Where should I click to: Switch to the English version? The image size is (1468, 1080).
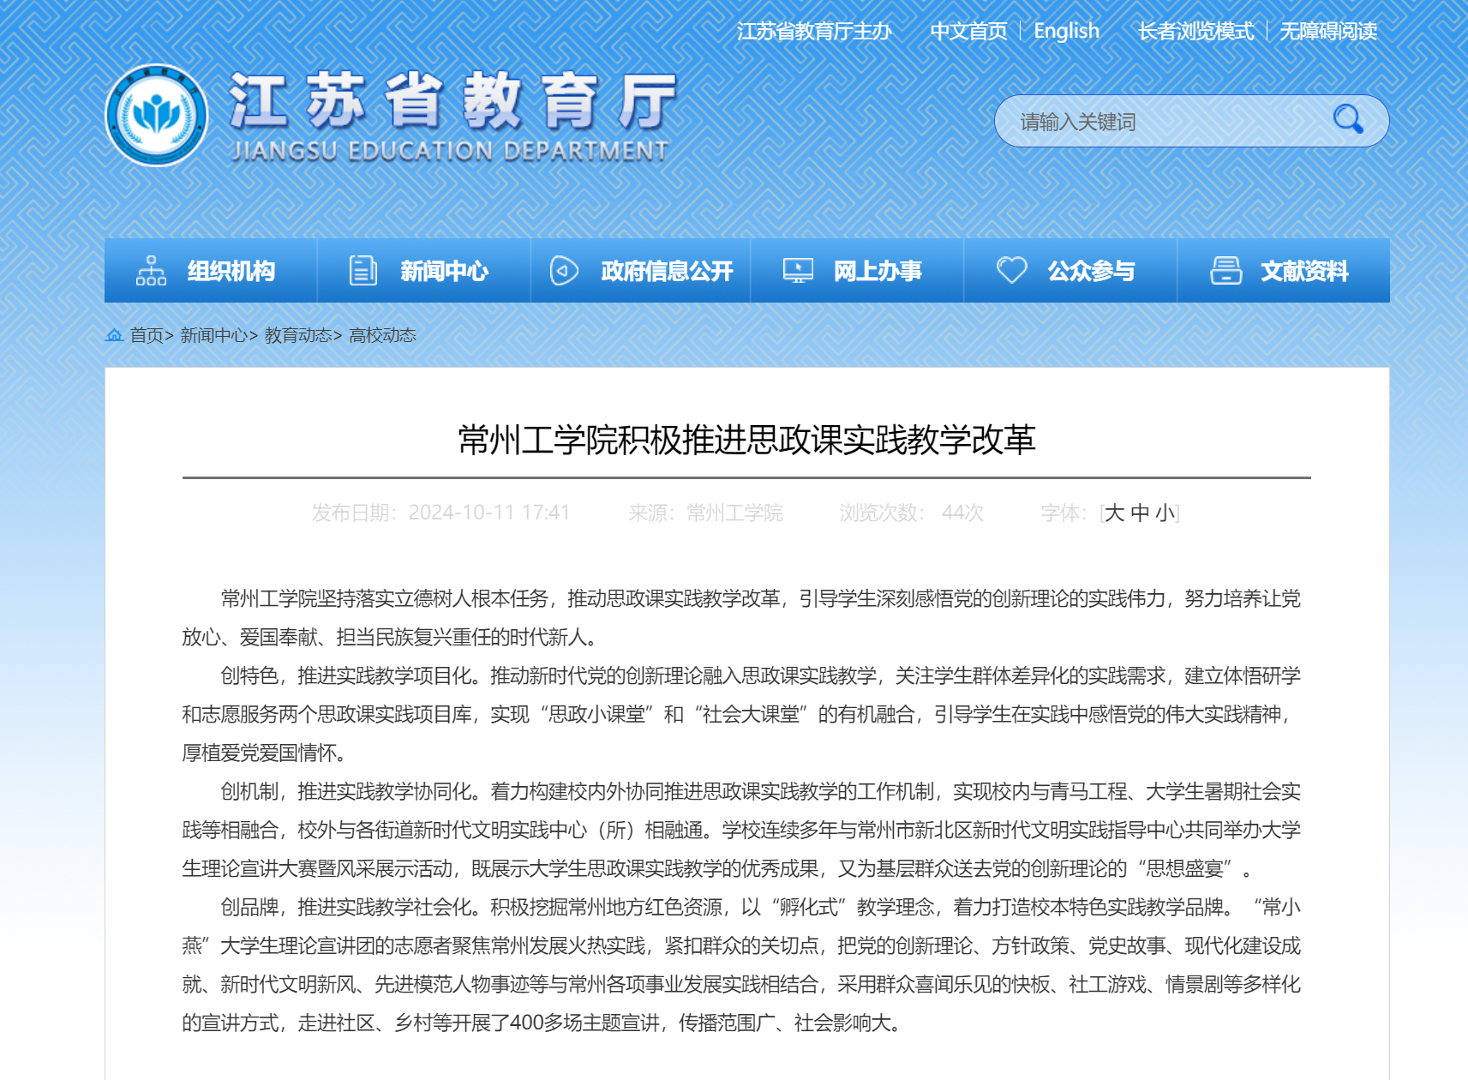tap(1066, 32)
